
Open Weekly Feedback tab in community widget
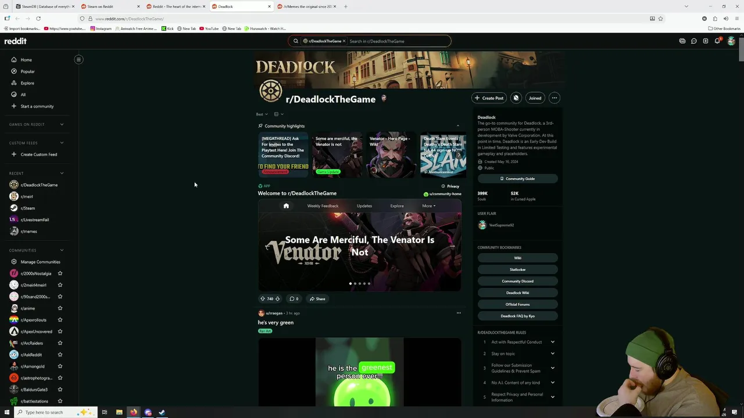click(323, 206)
